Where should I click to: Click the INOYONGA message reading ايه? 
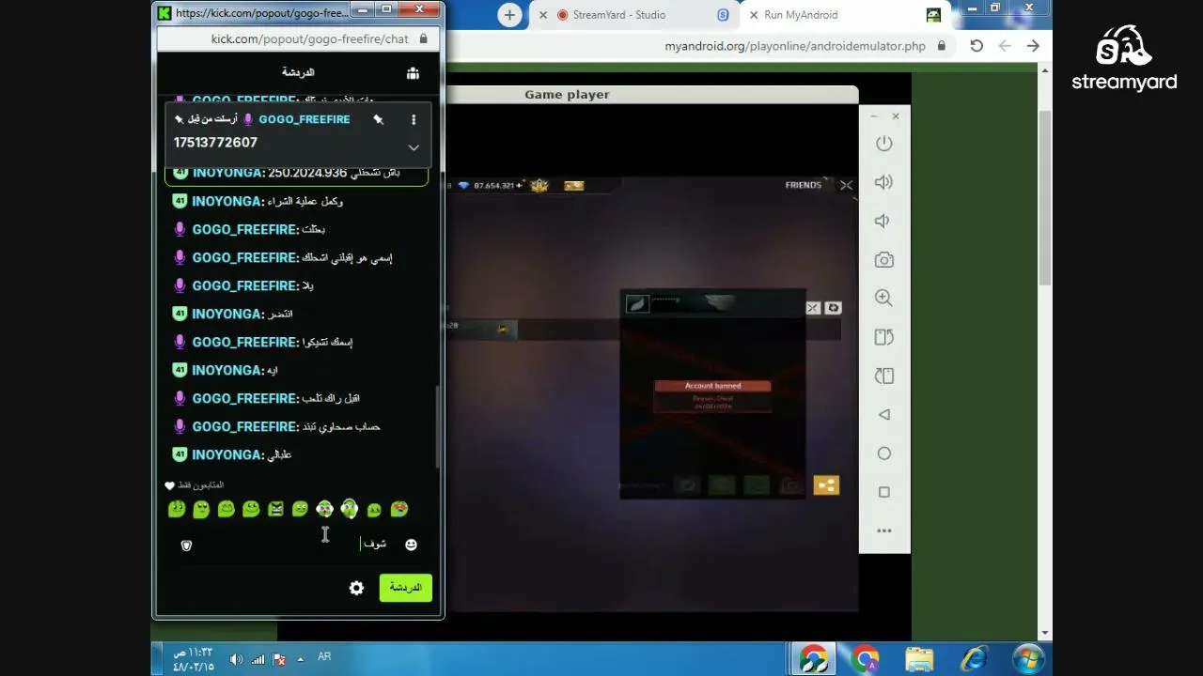pyautogui.click(x=226, y=370)
